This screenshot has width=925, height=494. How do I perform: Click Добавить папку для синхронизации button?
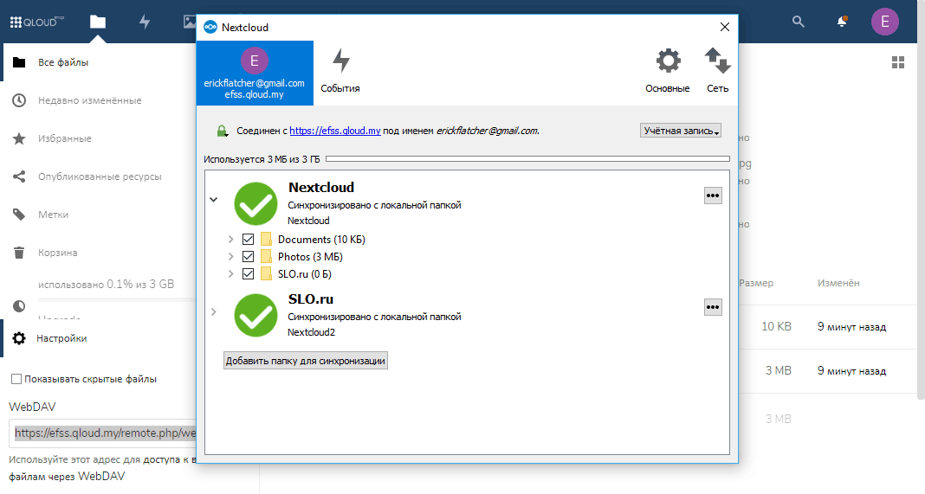coord(306,361)
